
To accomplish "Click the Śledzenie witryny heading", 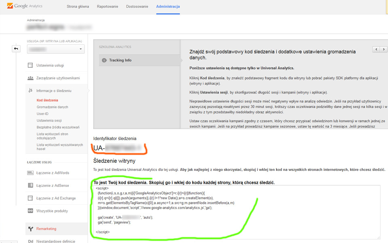I will pyautogui.click(x=114, y=161).
